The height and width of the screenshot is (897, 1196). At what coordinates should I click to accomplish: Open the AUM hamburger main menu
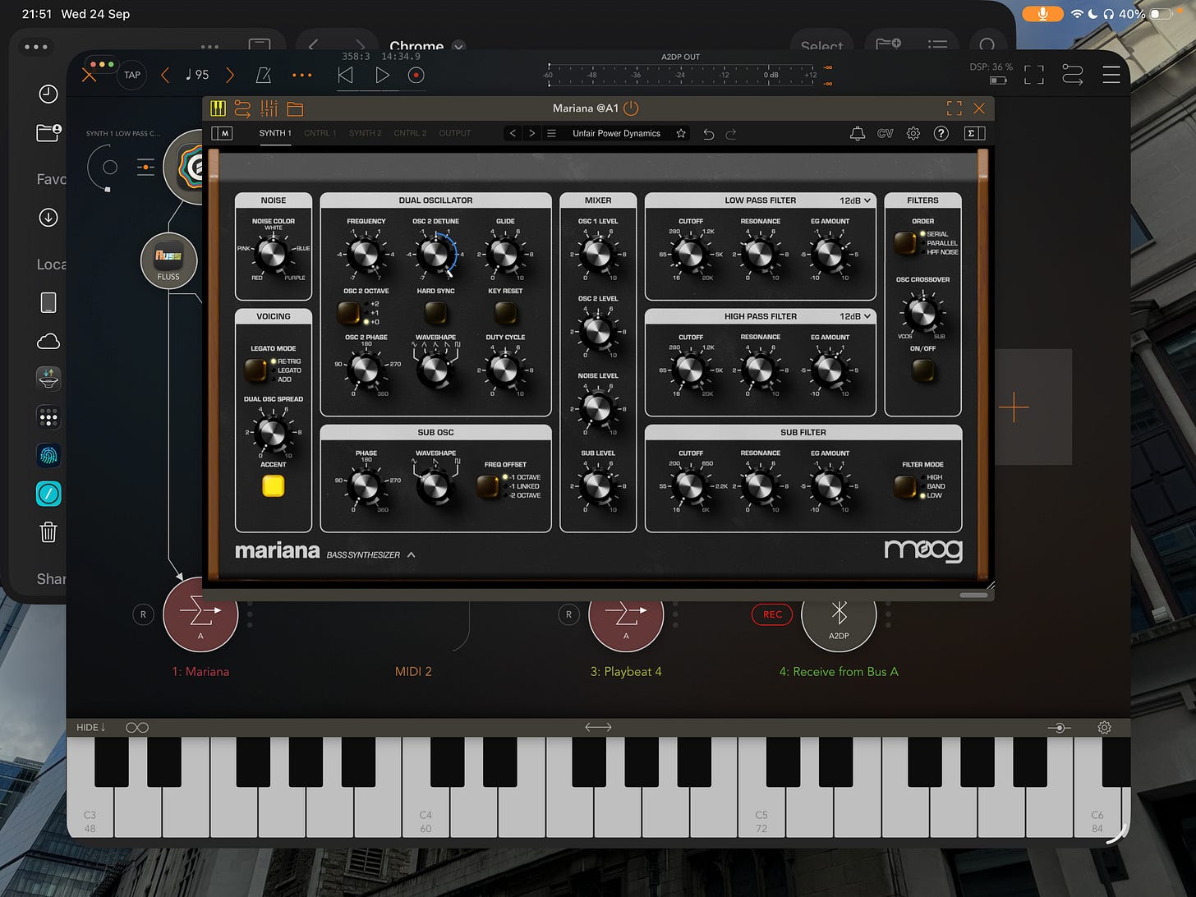[x=1111, y=75]
